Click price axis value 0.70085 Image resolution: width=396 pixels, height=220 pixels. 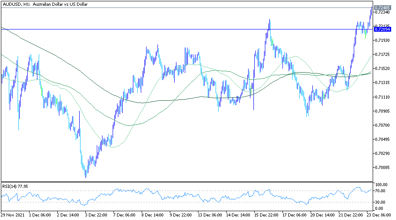[382, 168]
